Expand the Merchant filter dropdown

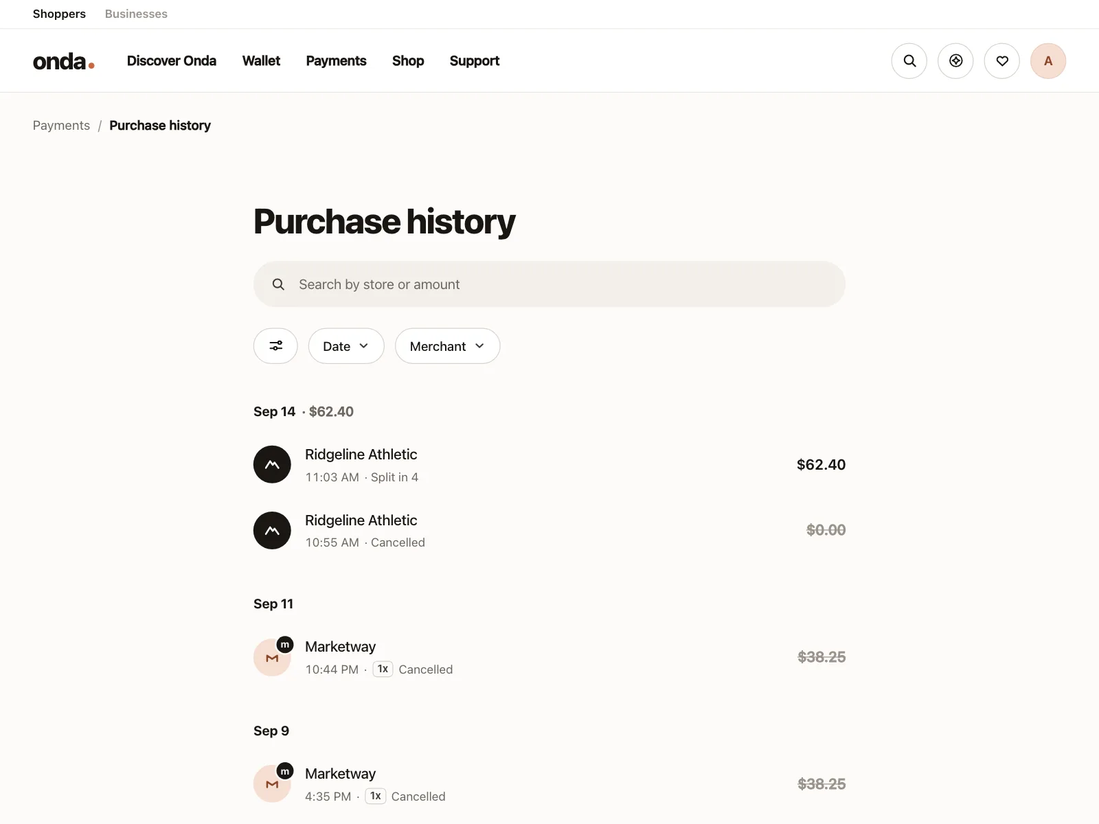(x=447, y=346)
